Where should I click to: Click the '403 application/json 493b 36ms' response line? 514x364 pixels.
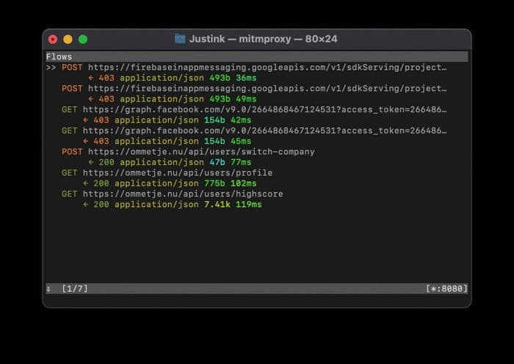(173, 78)
